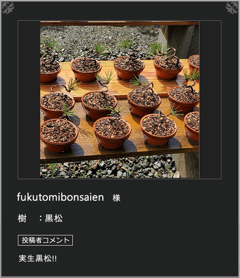This screenshot has height=278, width=240.
Task: Click the wooden beam along the photo's top edge
Action: 119,23
